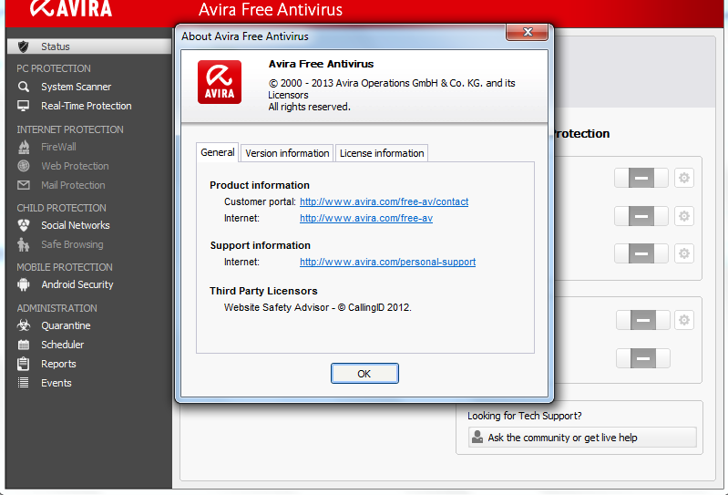728x495 pixels.
Task: Open Reports section
Action: point(58,364)
